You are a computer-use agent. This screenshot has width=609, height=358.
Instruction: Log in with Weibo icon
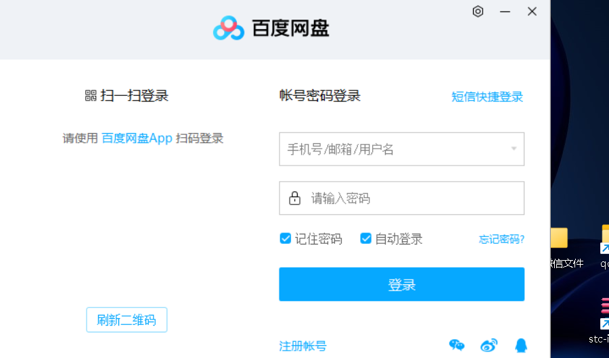489,344
